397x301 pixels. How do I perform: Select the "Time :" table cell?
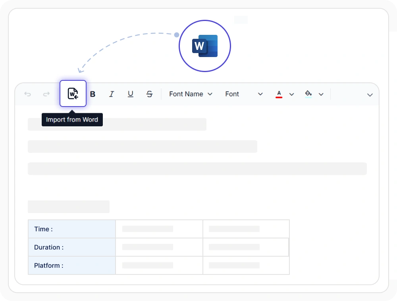point(72,229)
